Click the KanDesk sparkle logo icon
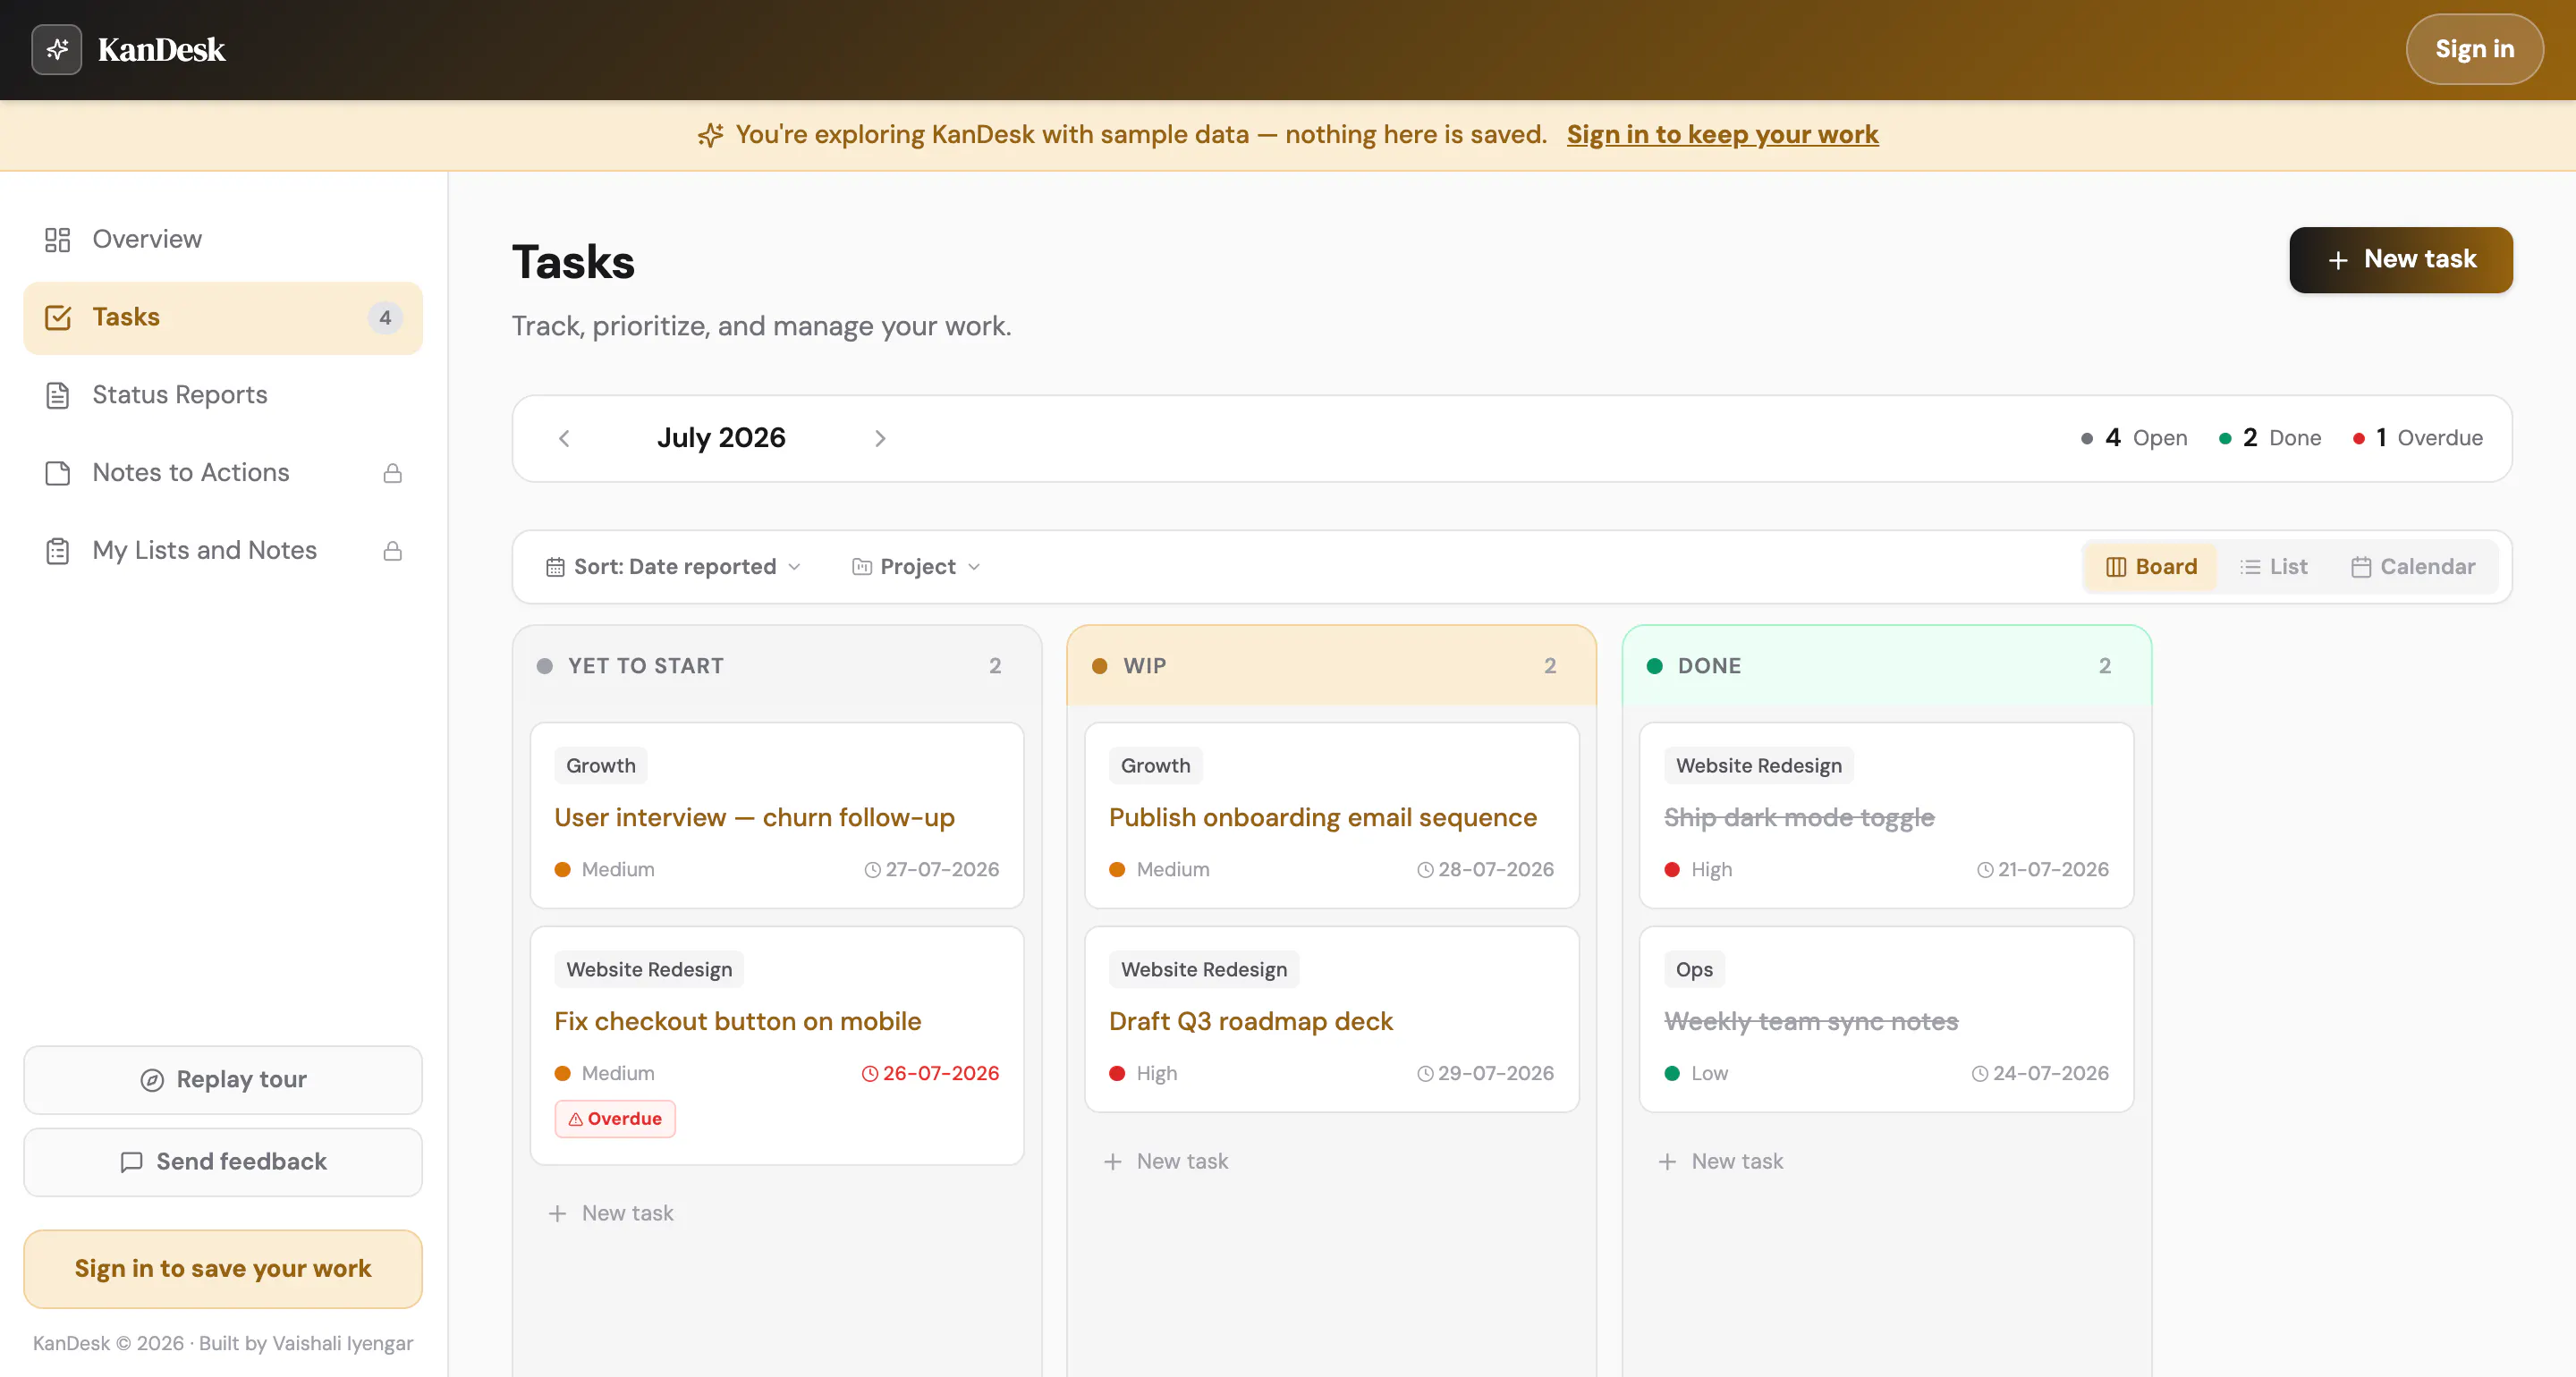Screen dimensions: 2576x1377 click(x=56, y=49)
